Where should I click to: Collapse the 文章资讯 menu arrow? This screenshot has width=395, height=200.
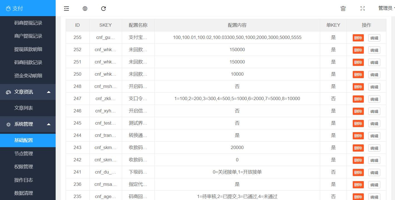click(x=49, y=92)
